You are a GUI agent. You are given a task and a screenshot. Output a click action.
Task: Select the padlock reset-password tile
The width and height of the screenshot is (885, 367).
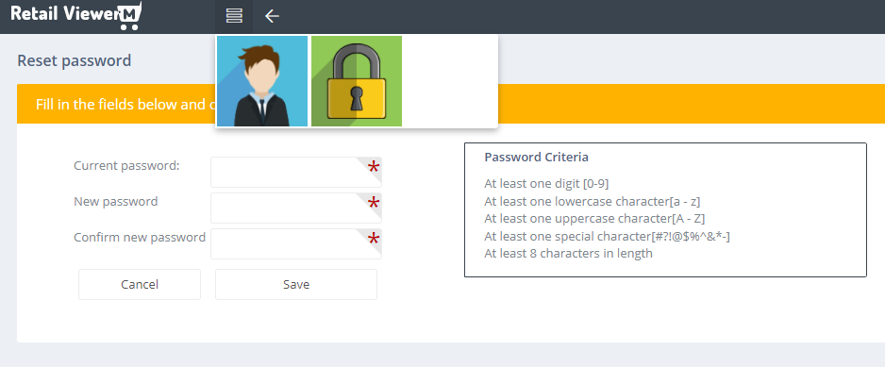[x=357, y=81]
